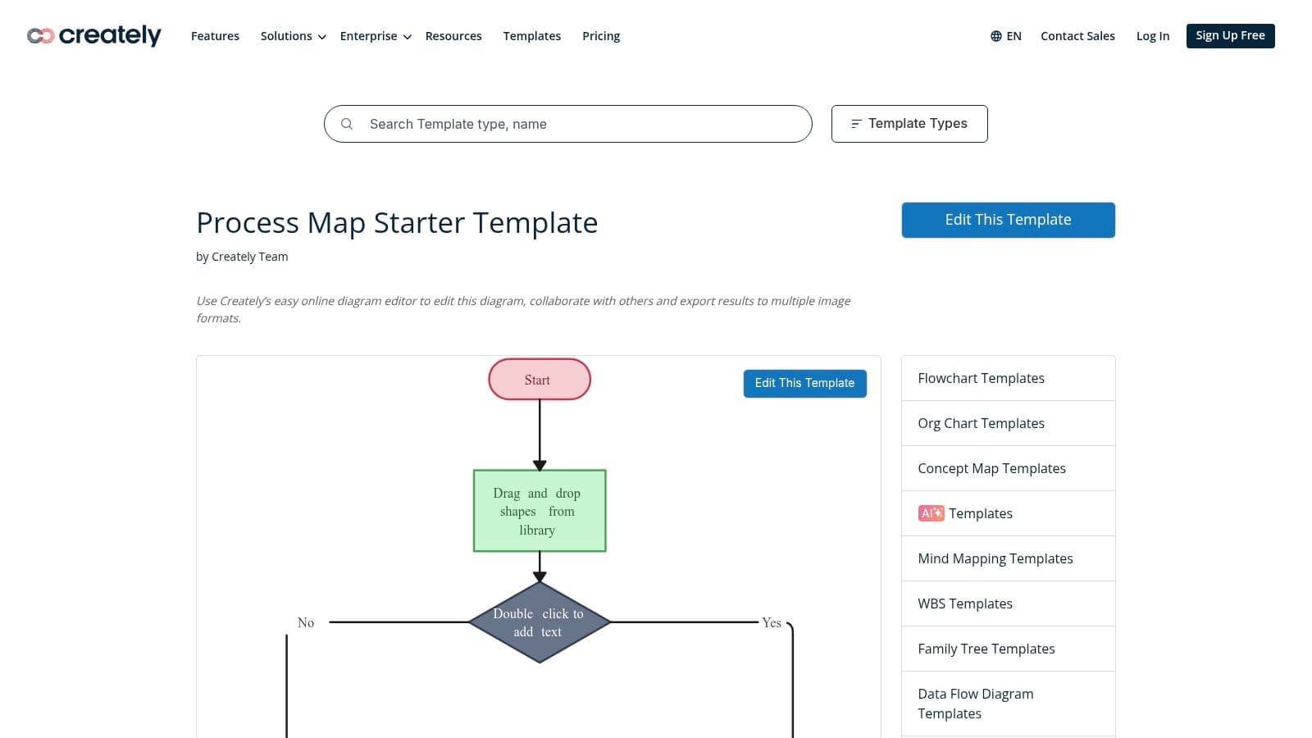Image resolution: width=1312 pixels, height=738 pixels.
Task: Click the search magnifier icon
Action: click(347, 123)
